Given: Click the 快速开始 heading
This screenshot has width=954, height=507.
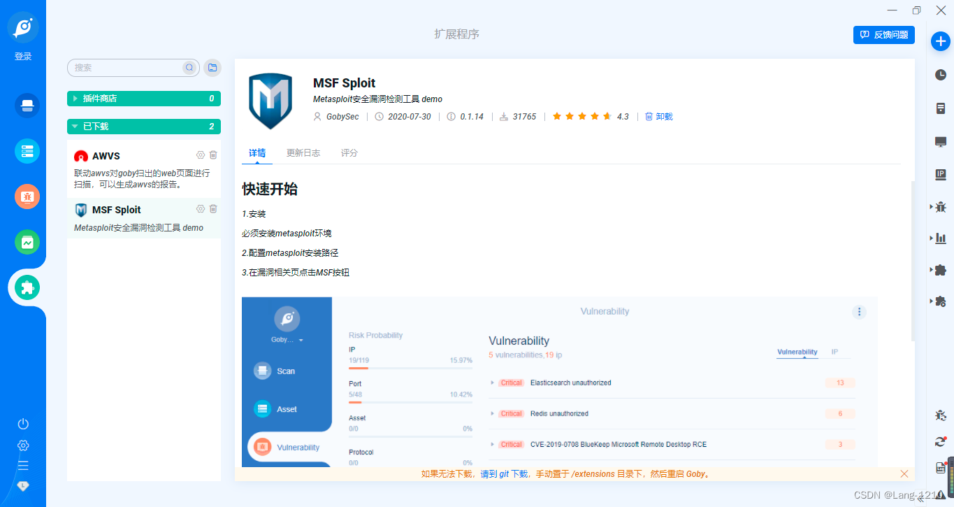Looking at the screenshot, I should (270, 189).
